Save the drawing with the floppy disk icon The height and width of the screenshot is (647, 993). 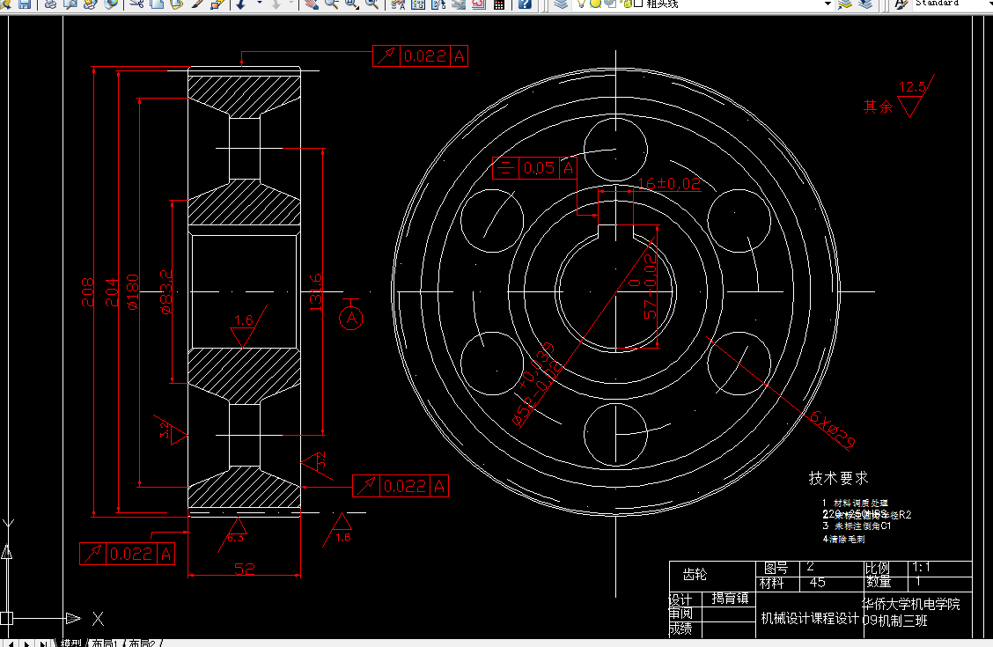(24, 4)
